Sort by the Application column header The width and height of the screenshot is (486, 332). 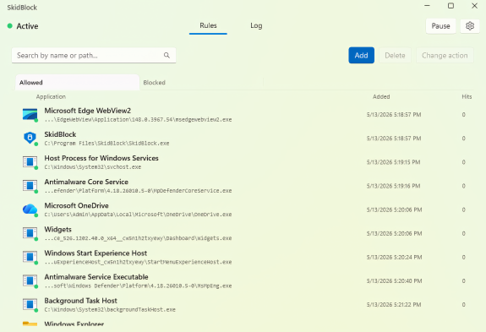coord(51,96)
